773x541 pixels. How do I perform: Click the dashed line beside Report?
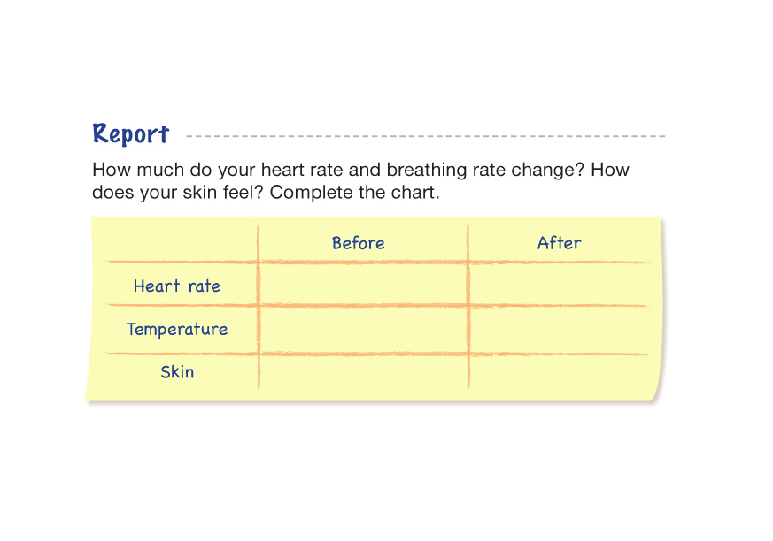425,137
